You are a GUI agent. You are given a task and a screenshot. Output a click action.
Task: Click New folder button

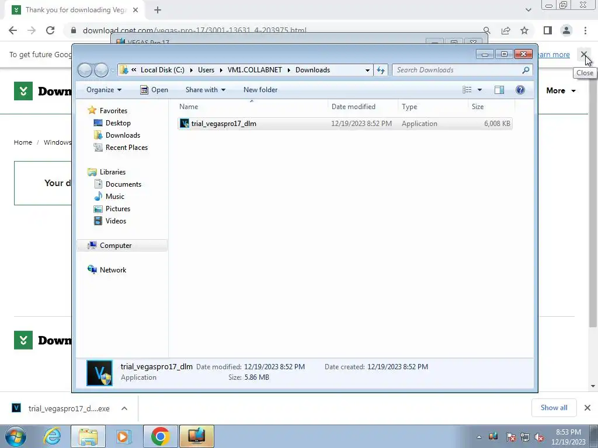pyautogui.click(x=260, y=90)
